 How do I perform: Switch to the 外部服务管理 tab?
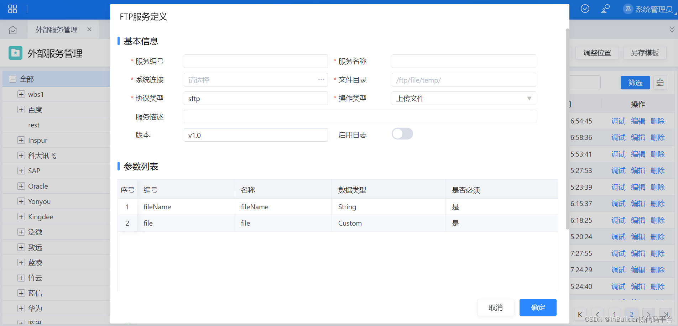pos(57,30)
